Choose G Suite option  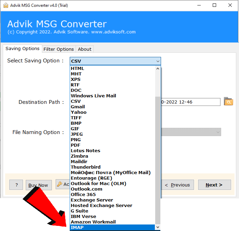tap(113, 211)
